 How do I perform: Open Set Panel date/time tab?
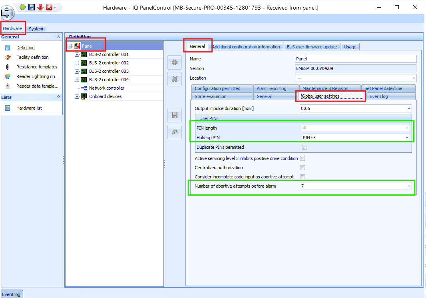click(x=388, y=88)
